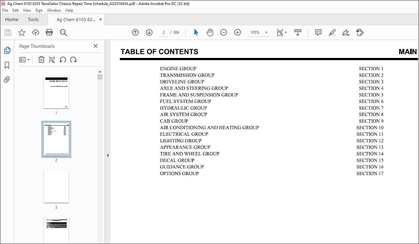Viewport: 419px width, 244px height.
Task: Go to previous page arrow
Action: click(x=135, y=32)
